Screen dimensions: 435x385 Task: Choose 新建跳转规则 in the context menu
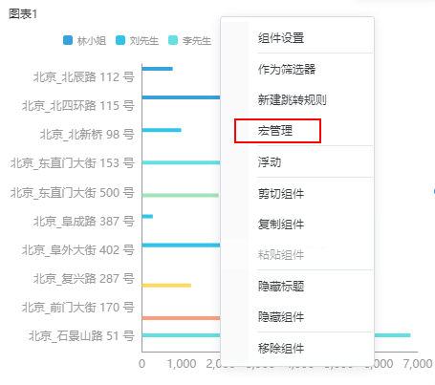coord(292,99)
